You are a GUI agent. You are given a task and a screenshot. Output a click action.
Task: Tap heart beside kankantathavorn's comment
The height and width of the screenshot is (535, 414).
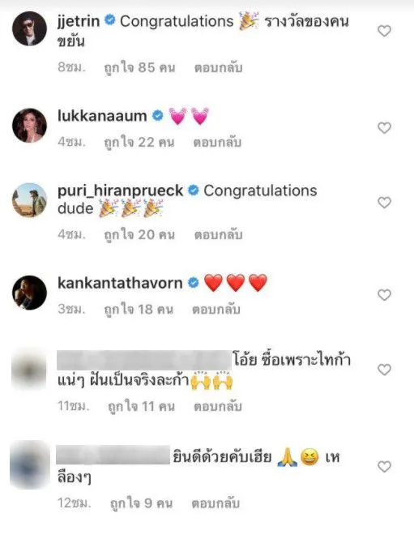click(384, 295)
